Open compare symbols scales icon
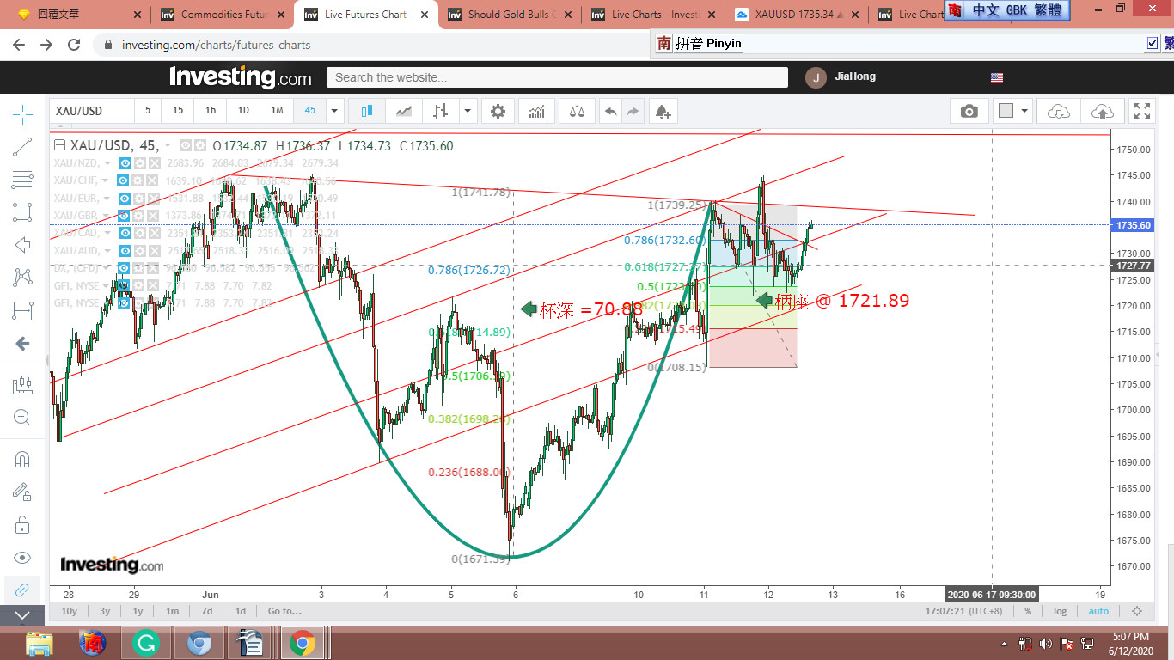 coord(577,111)
